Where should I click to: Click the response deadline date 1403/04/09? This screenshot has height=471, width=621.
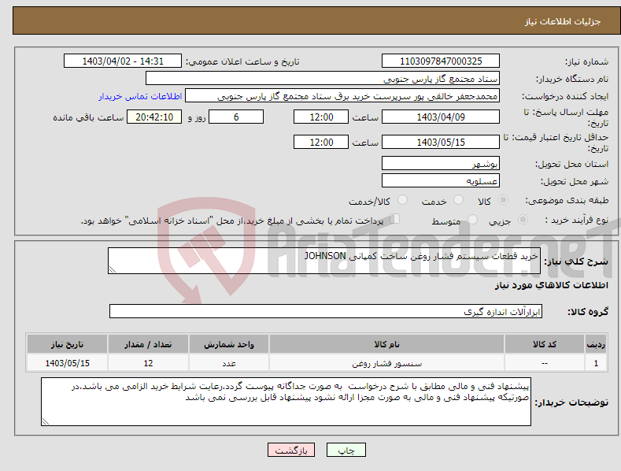[x=441, y=117]
